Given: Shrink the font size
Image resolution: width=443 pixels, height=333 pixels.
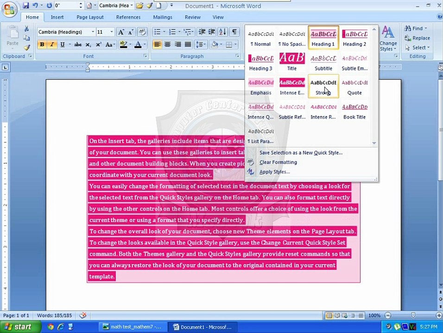Looking at the screenshot, I should point(131,32).
